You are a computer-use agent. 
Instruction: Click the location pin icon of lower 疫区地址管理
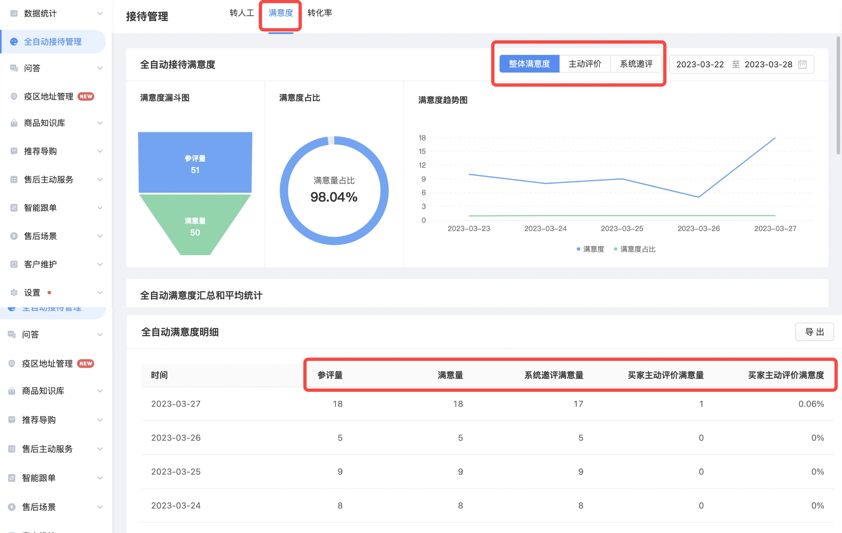[x=12, y=364]
